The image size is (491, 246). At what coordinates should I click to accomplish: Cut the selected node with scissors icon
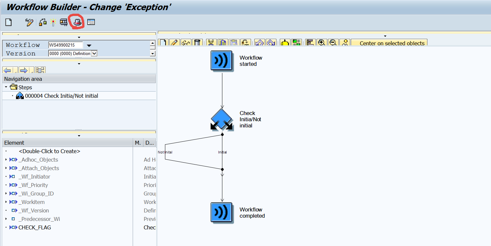click(x=212, y=42)
